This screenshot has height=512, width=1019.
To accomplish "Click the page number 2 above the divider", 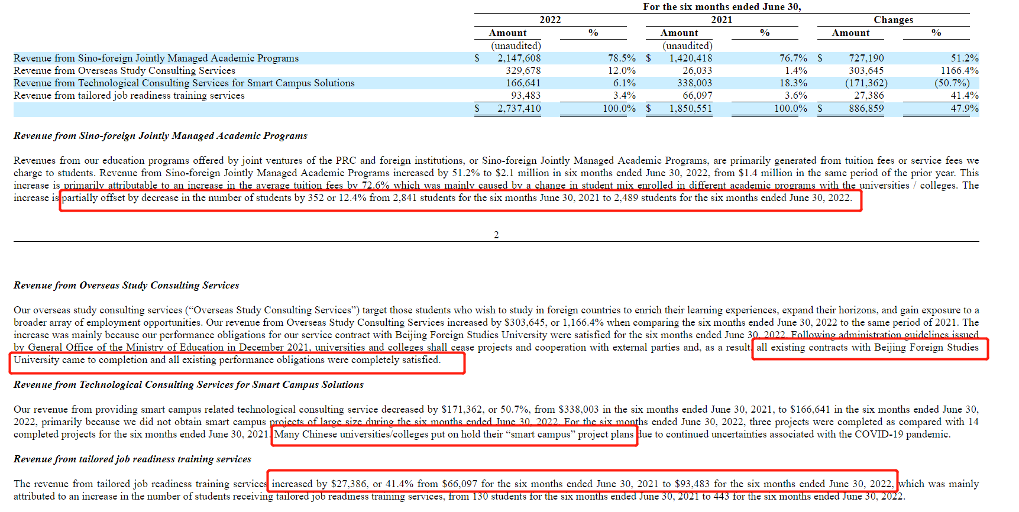I will (x=496, y=235).
